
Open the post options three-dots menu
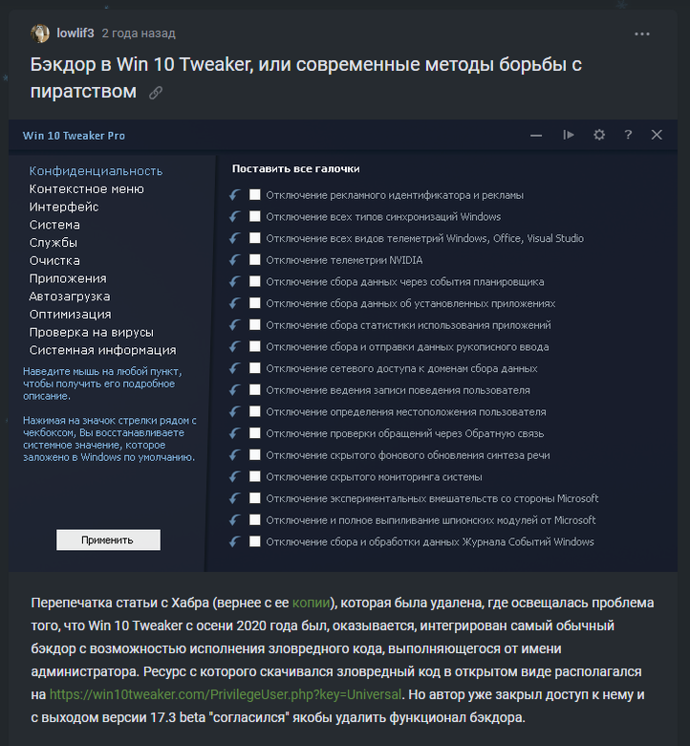point(641,34)
